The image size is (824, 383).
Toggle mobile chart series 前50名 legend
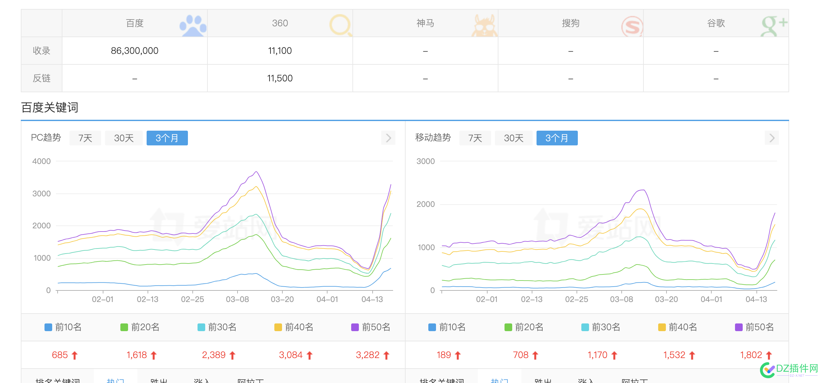(x=754, y=327)
